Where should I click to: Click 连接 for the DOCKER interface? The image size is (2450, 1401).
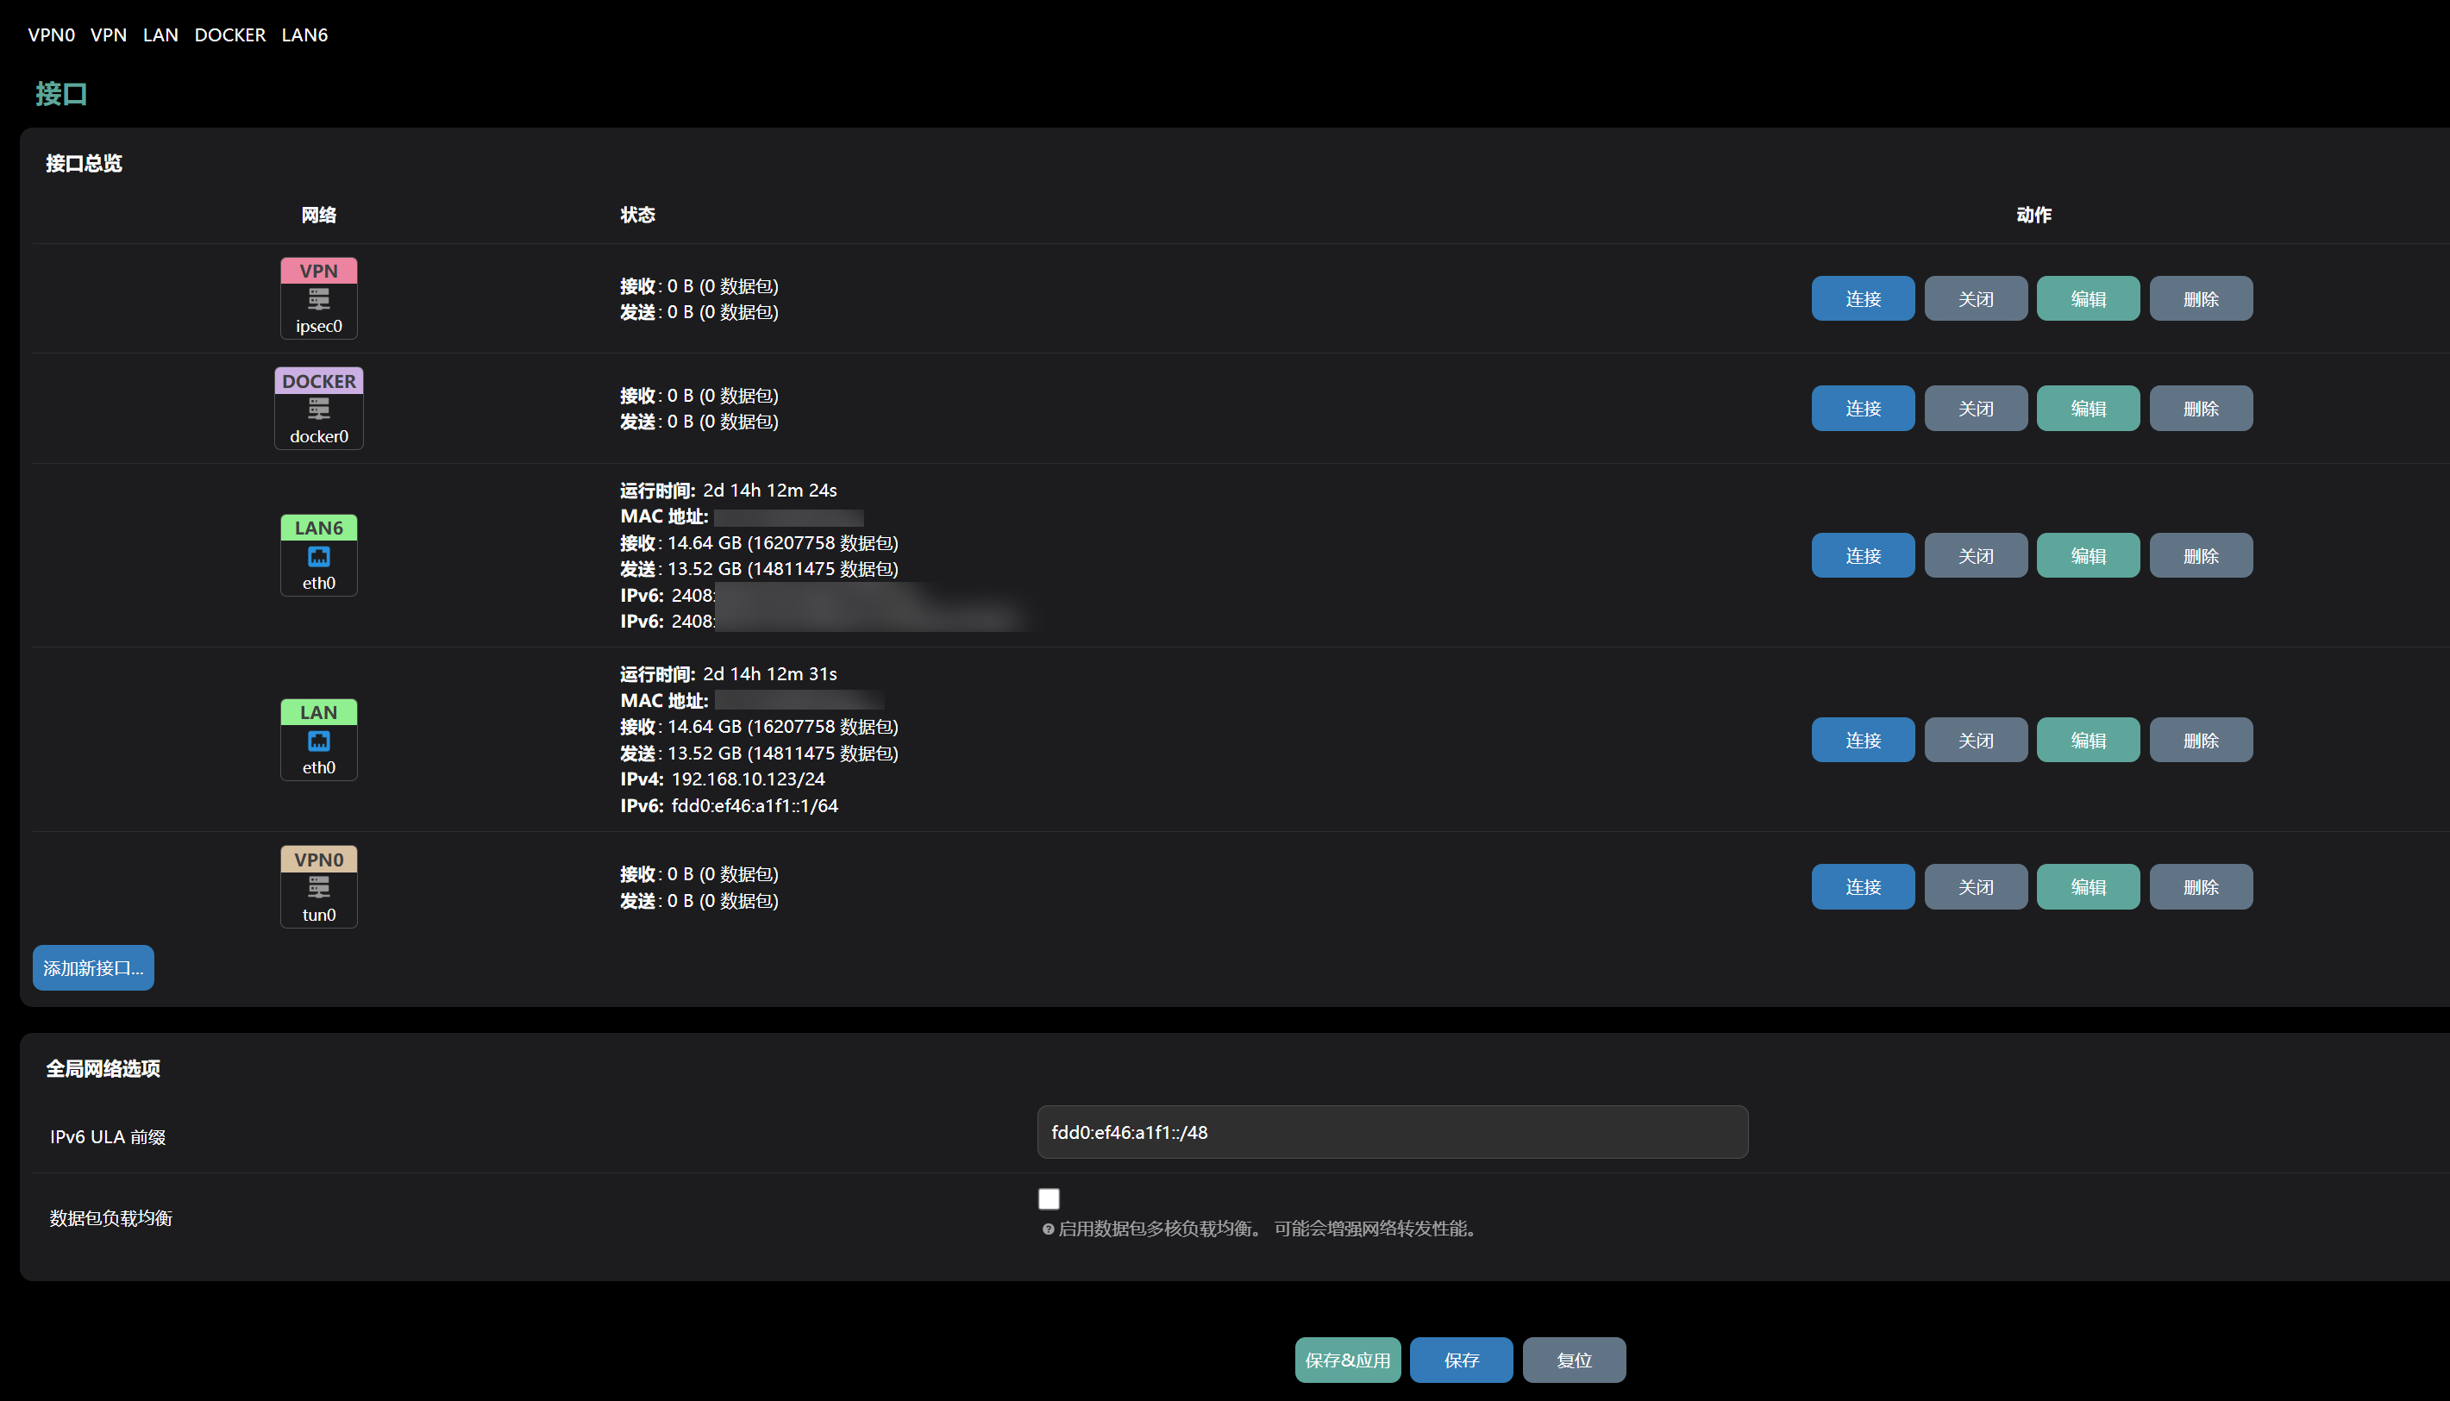1862,408
